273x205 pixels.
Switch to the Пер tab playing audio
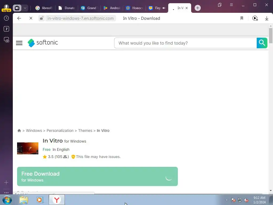[x=157, y=8]
